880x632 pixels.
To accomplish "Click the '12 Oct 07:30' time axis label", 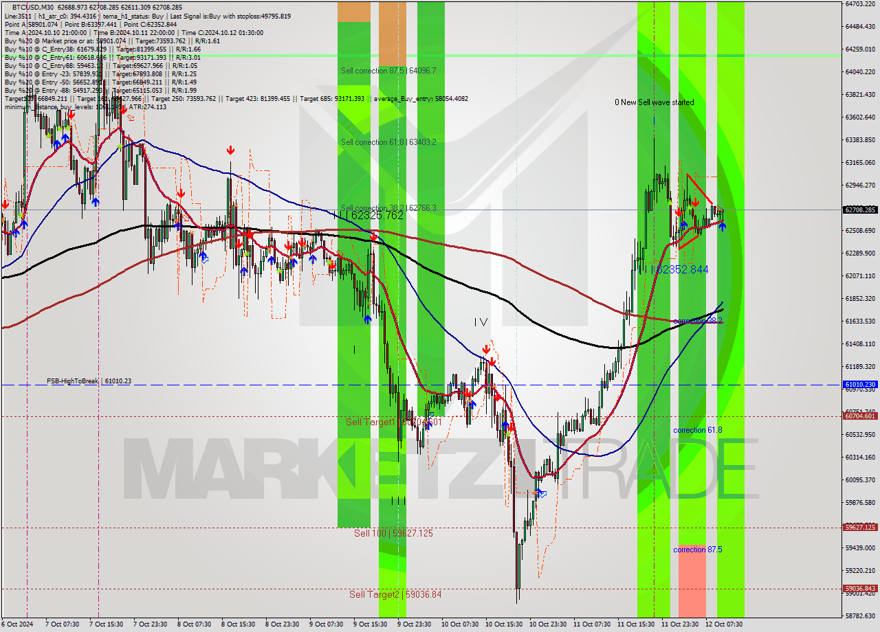I will coord(723,624).
